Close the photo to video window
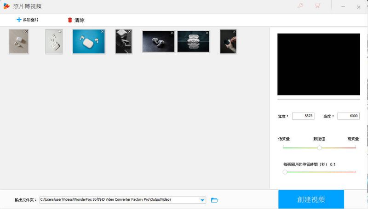The height and width of the screenshot is (209, 368). pyautogui.click(x=359, y=7)
